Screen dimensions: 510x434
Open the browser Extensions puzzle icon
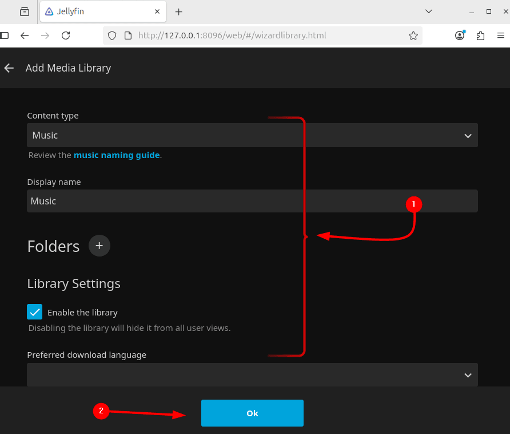(480, 35)
